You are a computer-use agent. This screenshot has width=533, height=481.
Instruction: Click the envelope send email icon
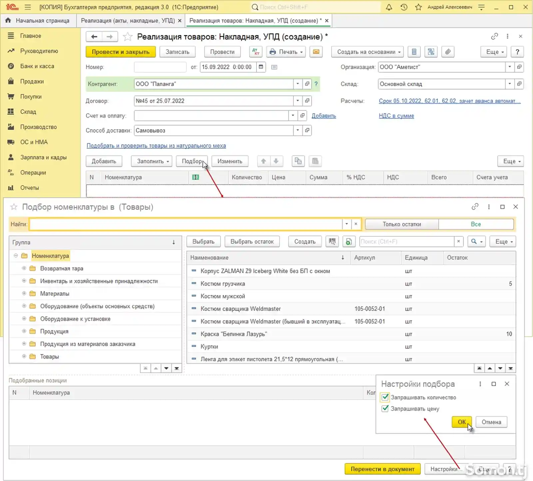[316, 52]
